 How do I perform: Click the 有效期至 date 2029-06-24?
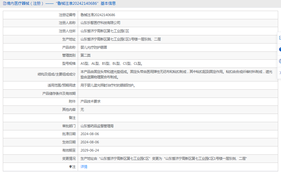(x=90, y=150)
